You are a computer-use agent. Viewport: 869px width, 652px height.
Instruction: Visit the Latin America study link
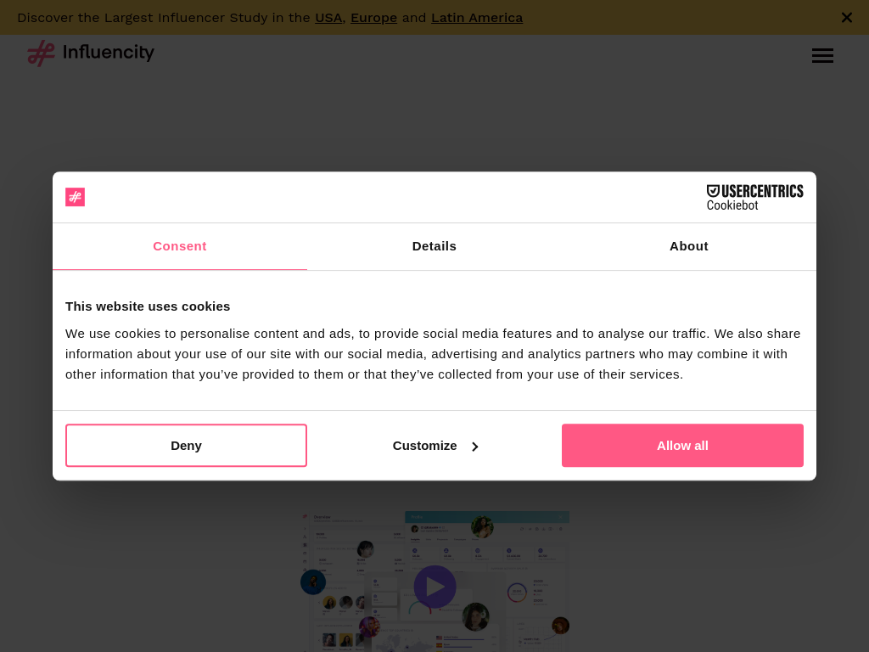pos(476,18)
